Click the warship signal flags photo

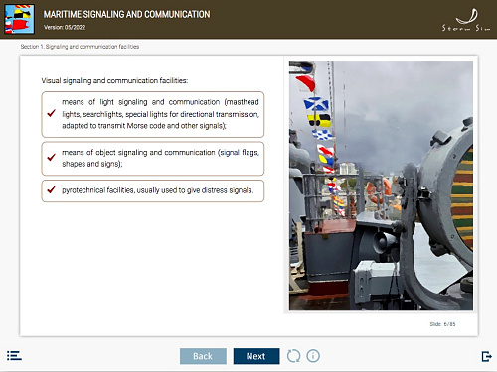pyautogui.click(x=381, y=186)
